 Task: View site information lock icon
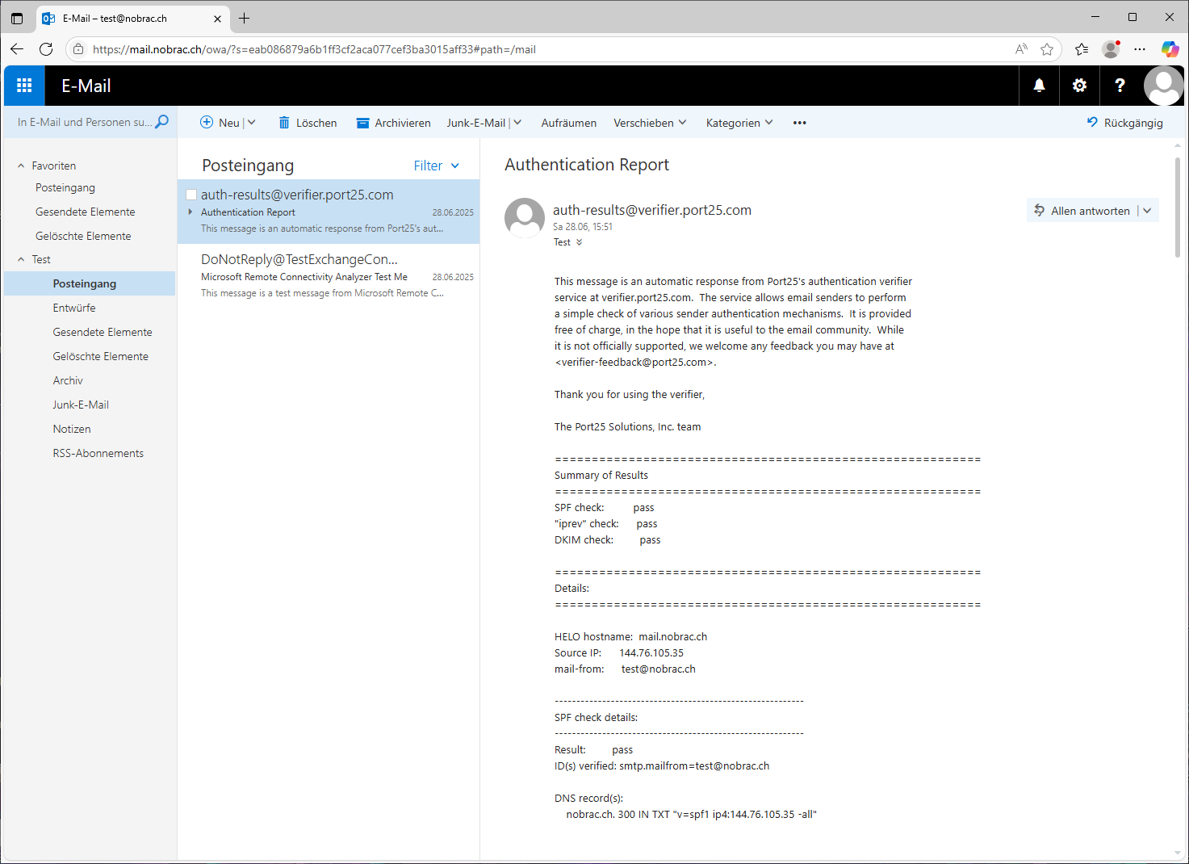(x=78, y=49)
